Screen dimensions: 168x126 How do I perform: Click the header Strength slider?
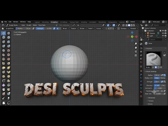pos(44,29)
